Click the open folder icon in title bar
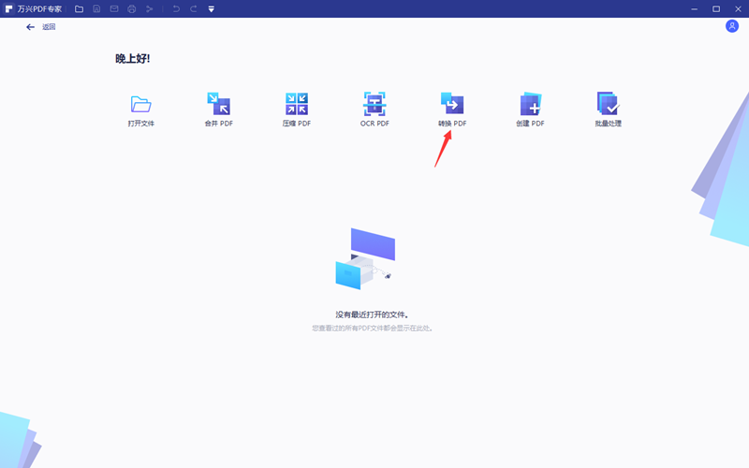 [79, 8]
